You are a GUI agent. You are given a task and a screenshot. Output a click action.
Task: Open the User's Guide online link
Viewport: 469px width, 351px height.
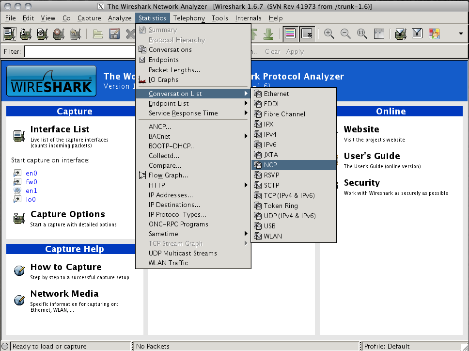tap(372, 156)
